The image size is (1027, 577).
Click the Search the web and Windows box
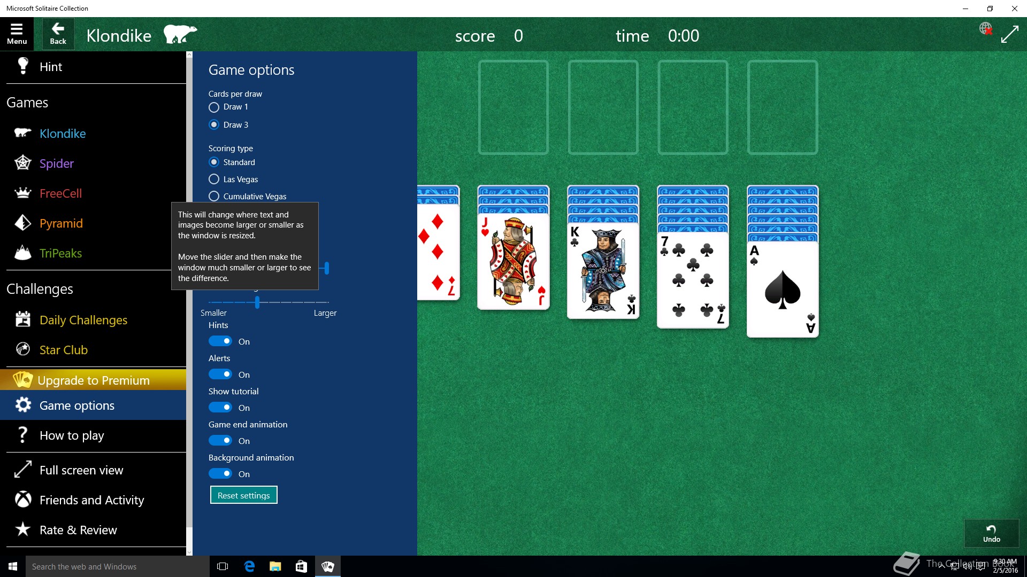tap(118, 566)
